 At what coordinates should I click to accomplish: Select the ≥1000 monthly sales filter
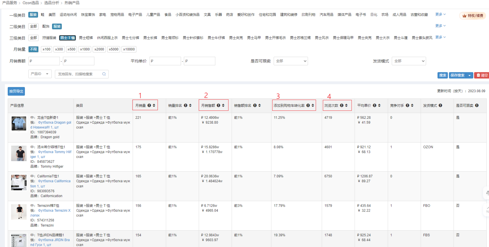coord(85,49)
